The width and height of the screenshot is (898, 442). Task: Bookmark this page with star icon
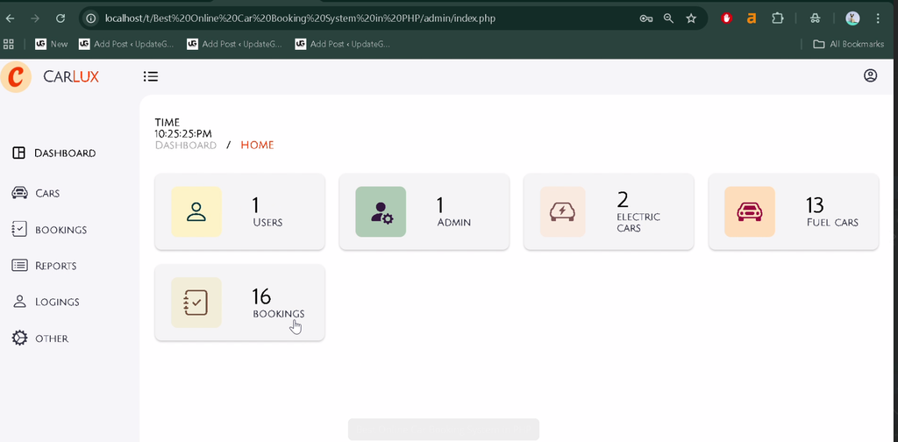pyautogui.click(x=691, y=18)
